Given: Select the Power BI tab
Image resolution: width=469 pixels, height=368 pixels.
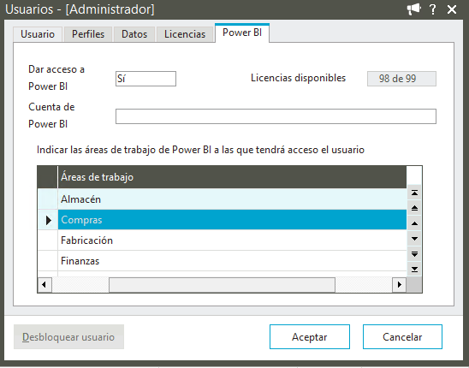Looking at the screenshot, I should click(x=242, y=33).
